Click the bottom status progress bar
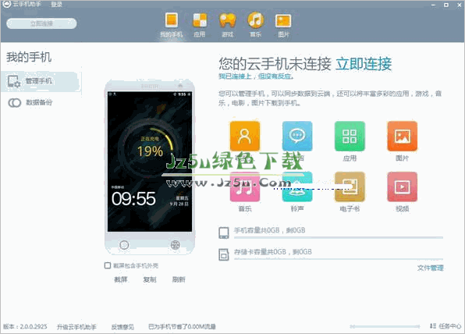This screenshot has width=465, height=334. click(x=385, y=326)
